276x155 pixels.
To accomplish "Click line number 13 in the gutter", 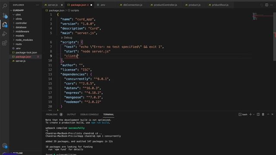I will click(50, 74).
